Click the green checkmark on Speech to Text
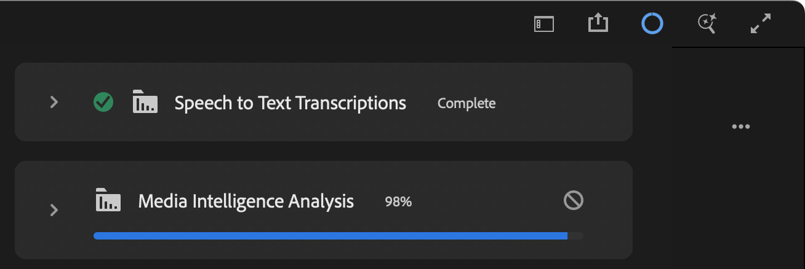Image resolution: width=805 pixels, height=269 pixels. pos(103,103)
